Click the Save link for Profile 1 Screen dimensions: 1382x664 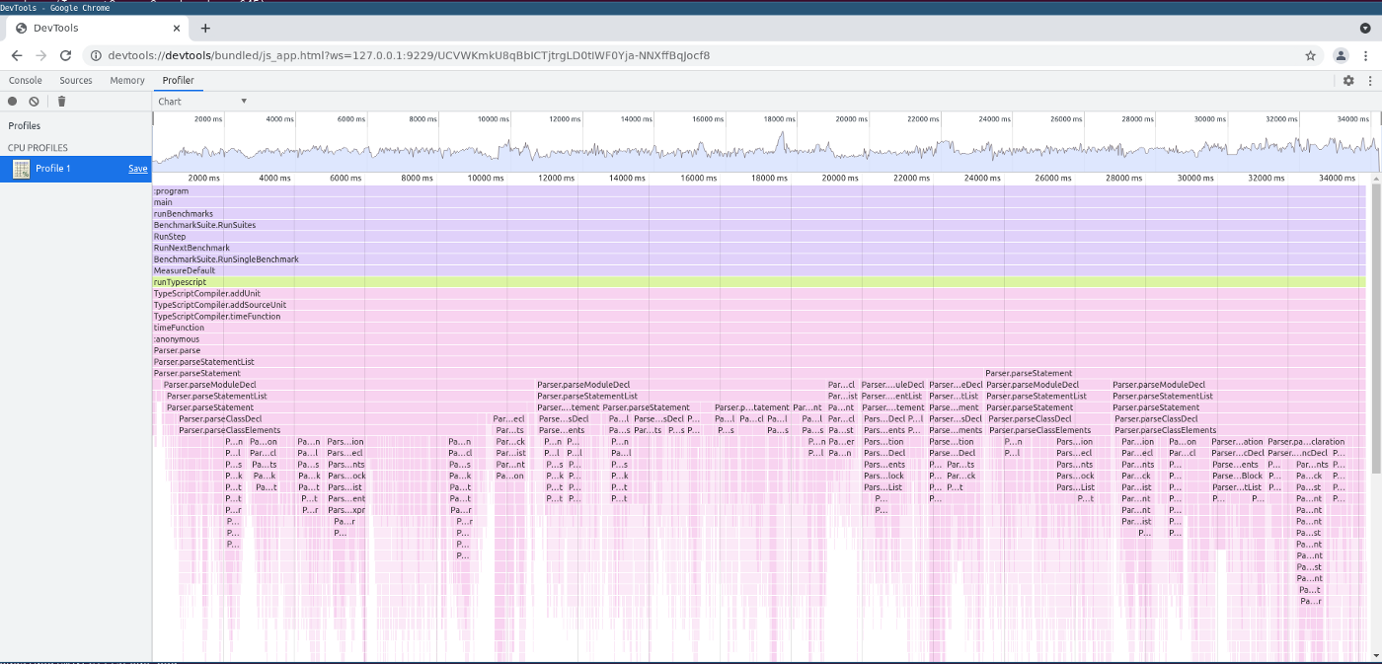pyautogui.click(x=137, y=169)
